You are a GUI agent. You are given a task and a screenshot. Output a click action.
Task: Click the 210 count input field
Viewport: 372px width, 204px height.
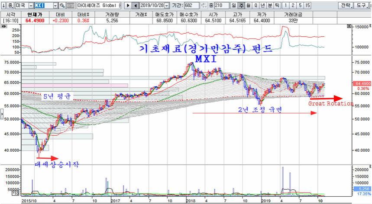(222, 6)
